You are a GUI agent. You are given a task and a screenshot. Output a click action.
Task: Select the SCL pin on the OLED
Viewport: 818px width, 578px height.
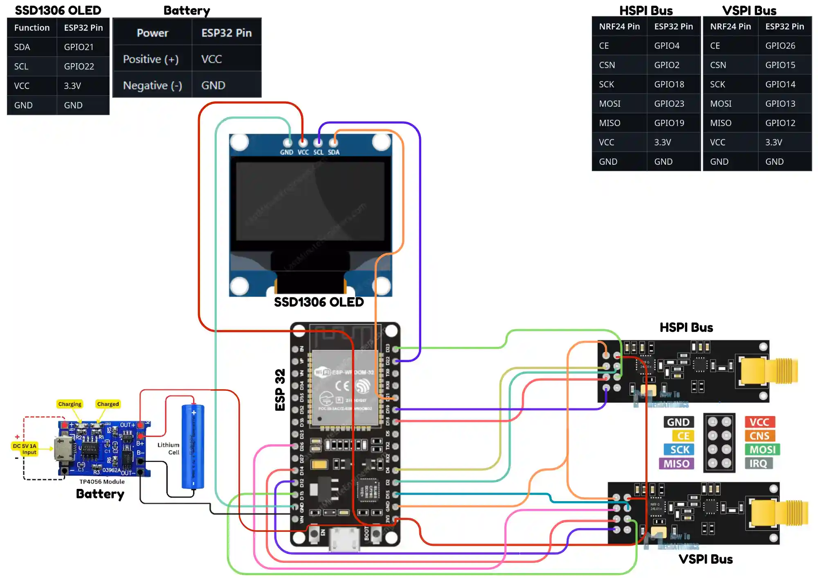click(318, 143)
